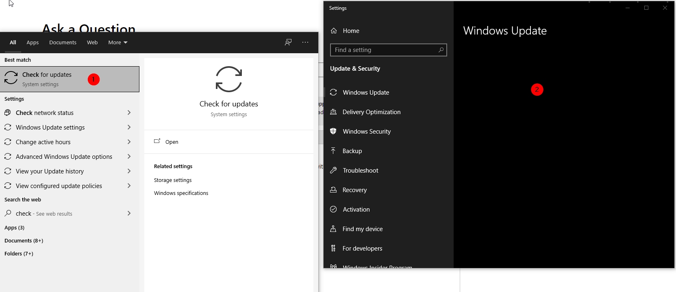Screen dimensions: 676x292
Task: Click the Backup arrow icon
Action: [x=333, y=151]
